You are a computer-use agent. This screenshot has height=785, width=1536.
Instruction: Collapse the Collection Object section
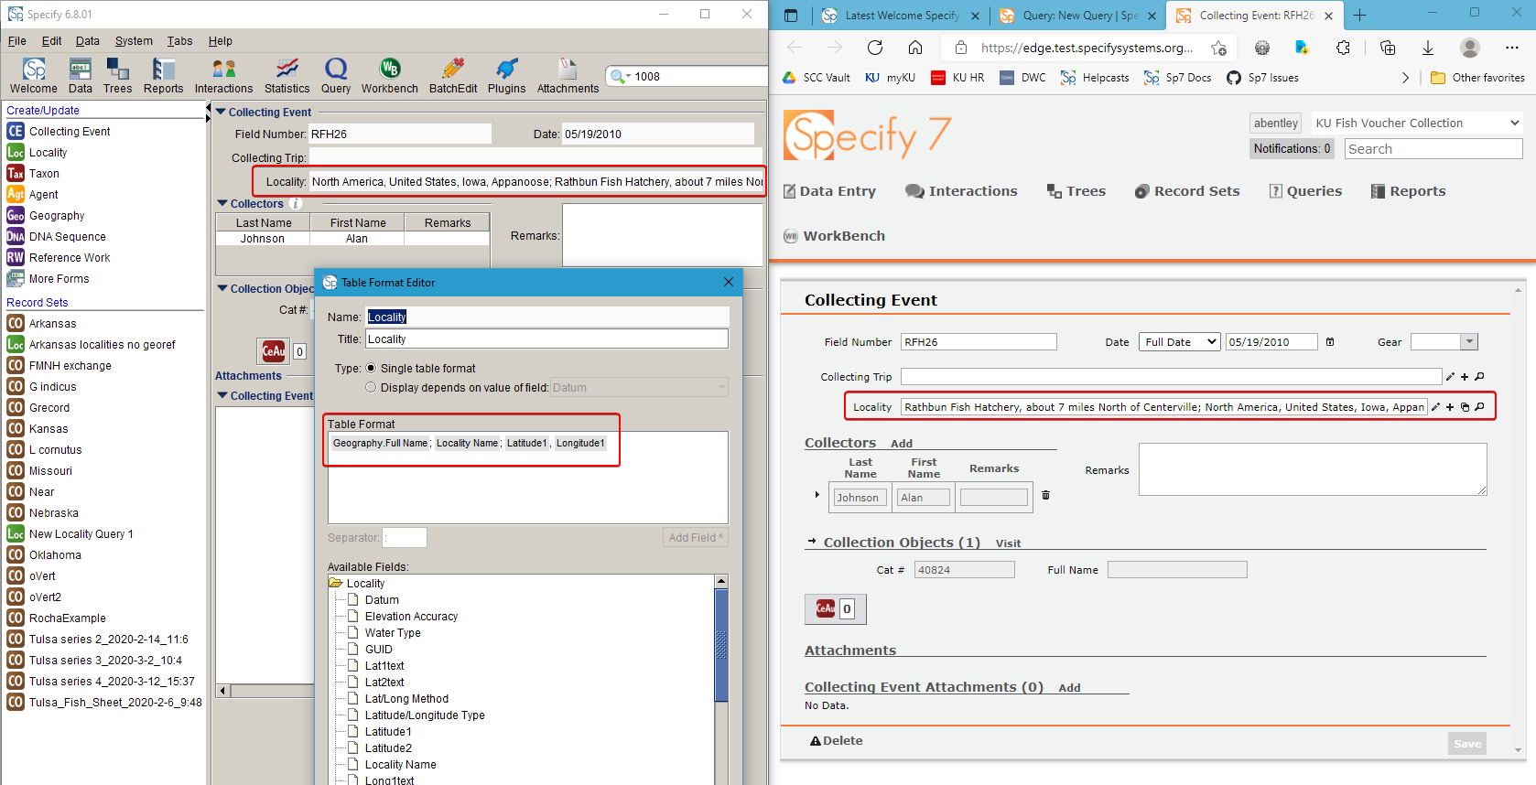click(x=222, y=288)
